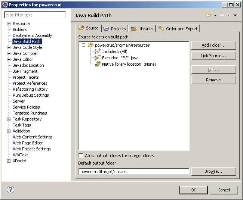Viewport: 243px width, 200px height.
Task: Click the Link Source button
Action: pos(214,56)
